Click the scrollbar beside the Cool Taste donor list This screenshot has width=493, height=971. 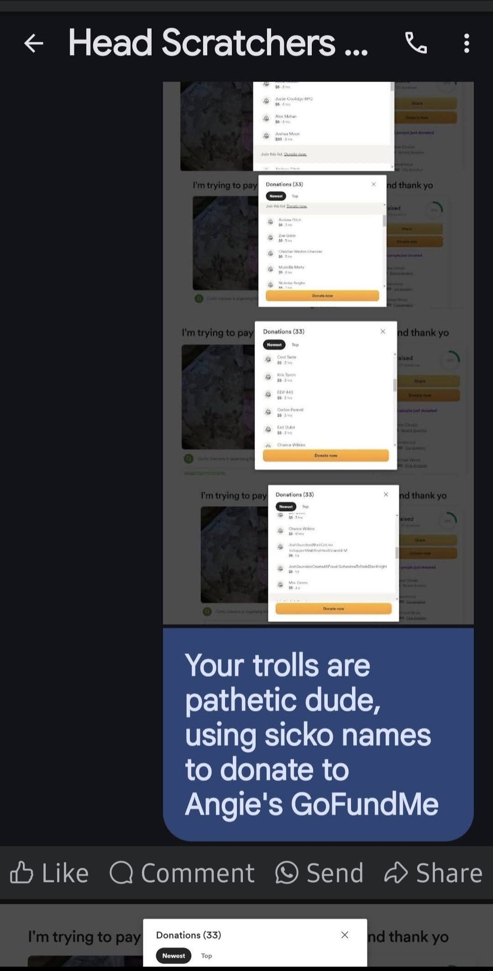click(x=395, y=385)
